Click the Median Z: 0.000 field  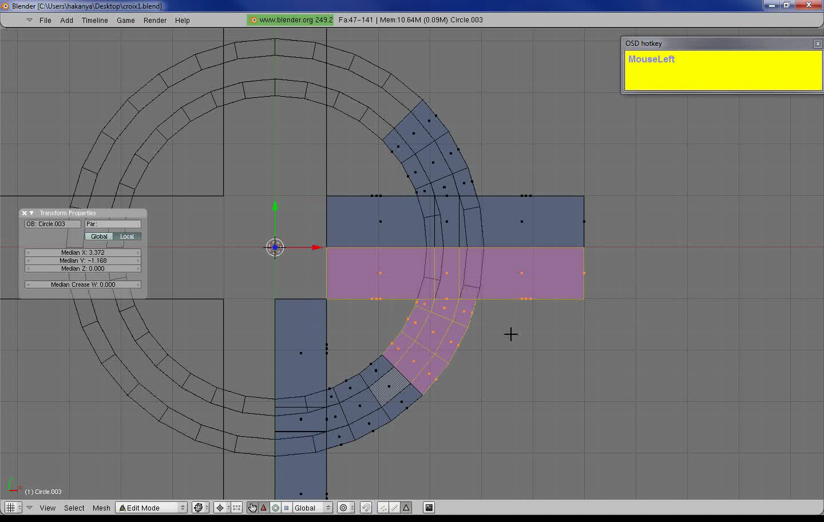coord(83,268)
